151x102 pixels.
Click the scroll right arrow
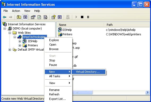147,93
